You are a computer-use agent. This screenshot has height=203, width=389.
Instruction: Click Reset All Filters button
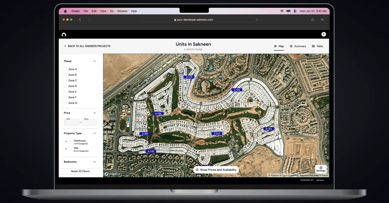[80, 171]
